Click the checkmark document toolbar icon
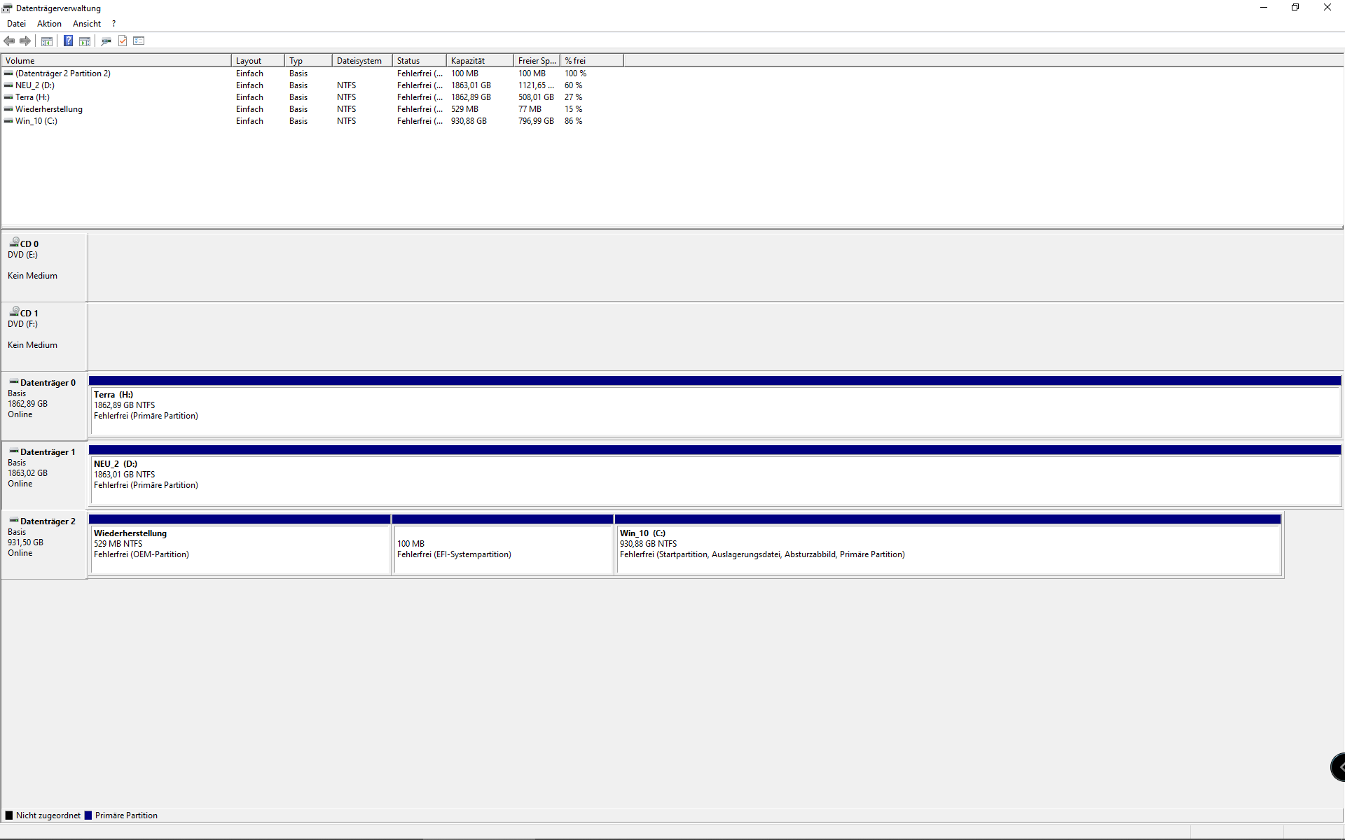 pos(123,41)
